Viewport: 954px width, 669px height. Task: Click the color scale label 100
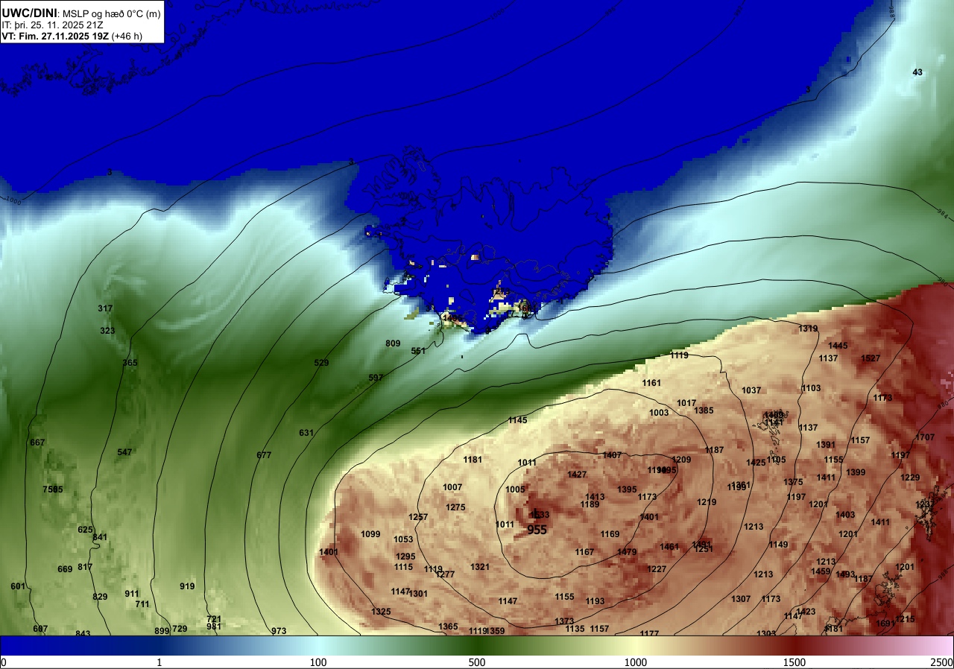click(318, 662)
